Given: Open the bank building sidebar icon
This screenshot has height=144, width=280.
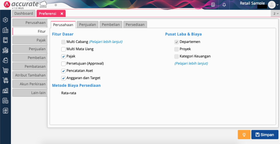Looking at the screenshot, I should pyautogui.click(x=5, y=50).
